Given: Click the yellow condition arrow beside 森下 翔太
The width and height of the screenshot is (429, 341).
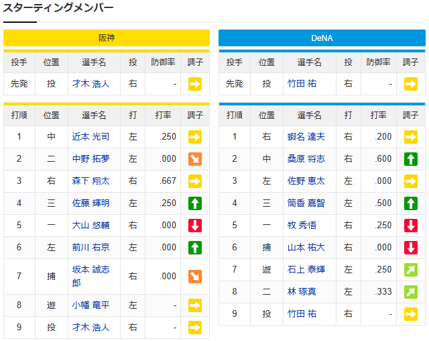Looking at the screenshot, I should (195, 181).
